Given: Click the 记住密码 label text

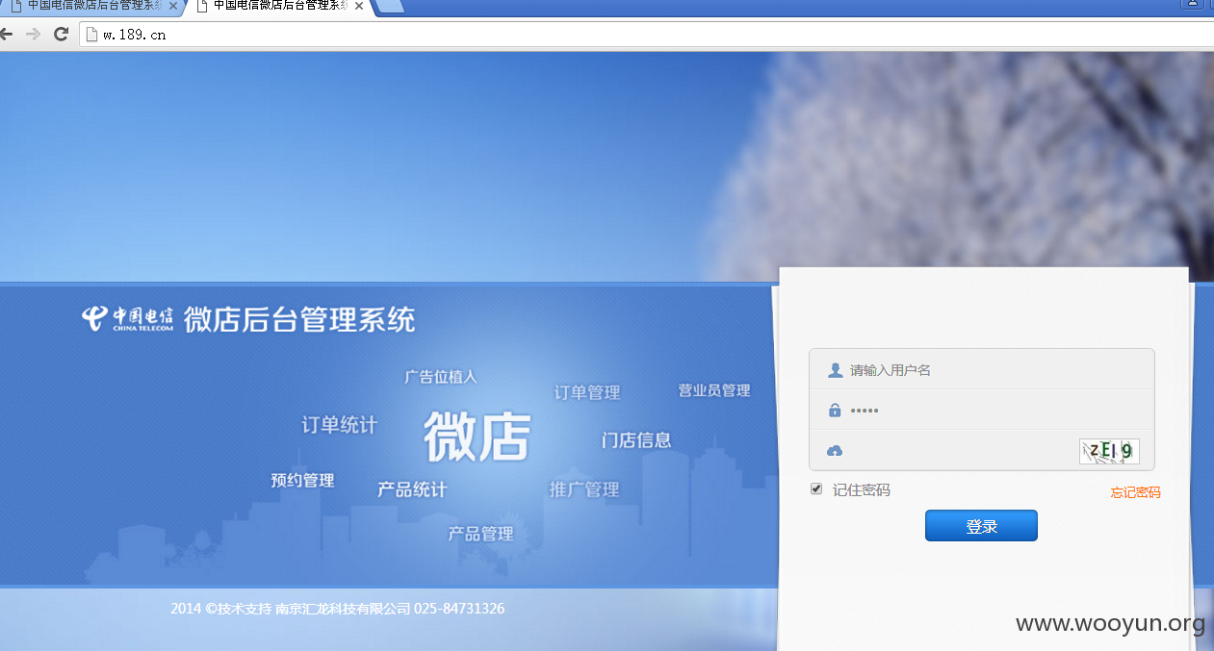Looking at the screenshot, I should [x=862, y=490].
